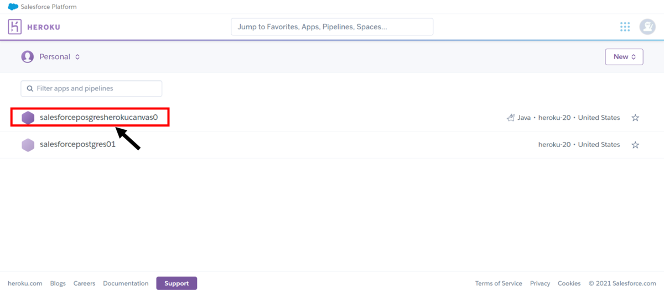Click the hexagon icon for salesforcepostgres01
664x295 pixels.
pyautogui.click(x=28, y=145)
